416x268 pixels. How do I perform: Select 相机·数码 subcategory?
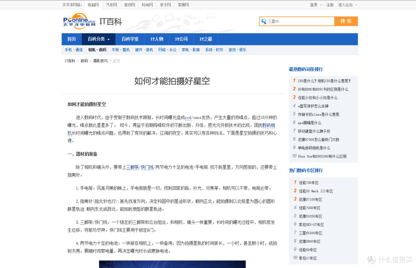pos(97,50)
